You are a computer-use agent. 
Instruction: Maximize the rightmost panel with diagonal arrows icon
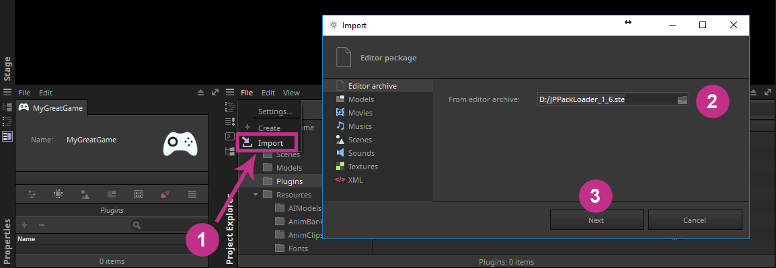click(x=767, y=93)
